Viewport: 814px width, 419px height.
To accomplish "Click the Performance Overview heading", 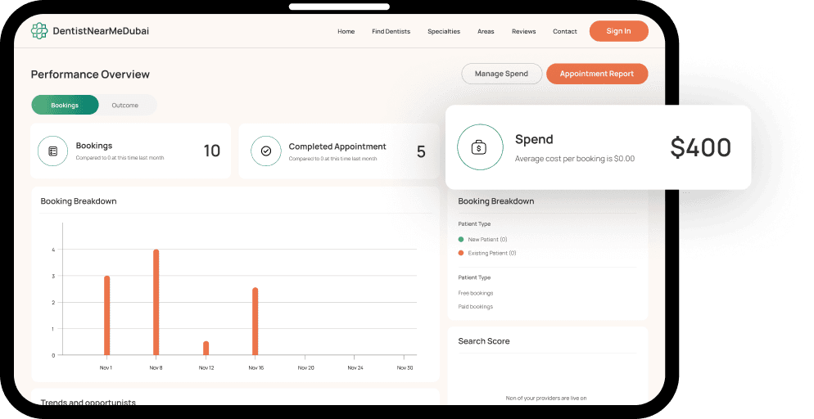I will [x=90, y=74].
